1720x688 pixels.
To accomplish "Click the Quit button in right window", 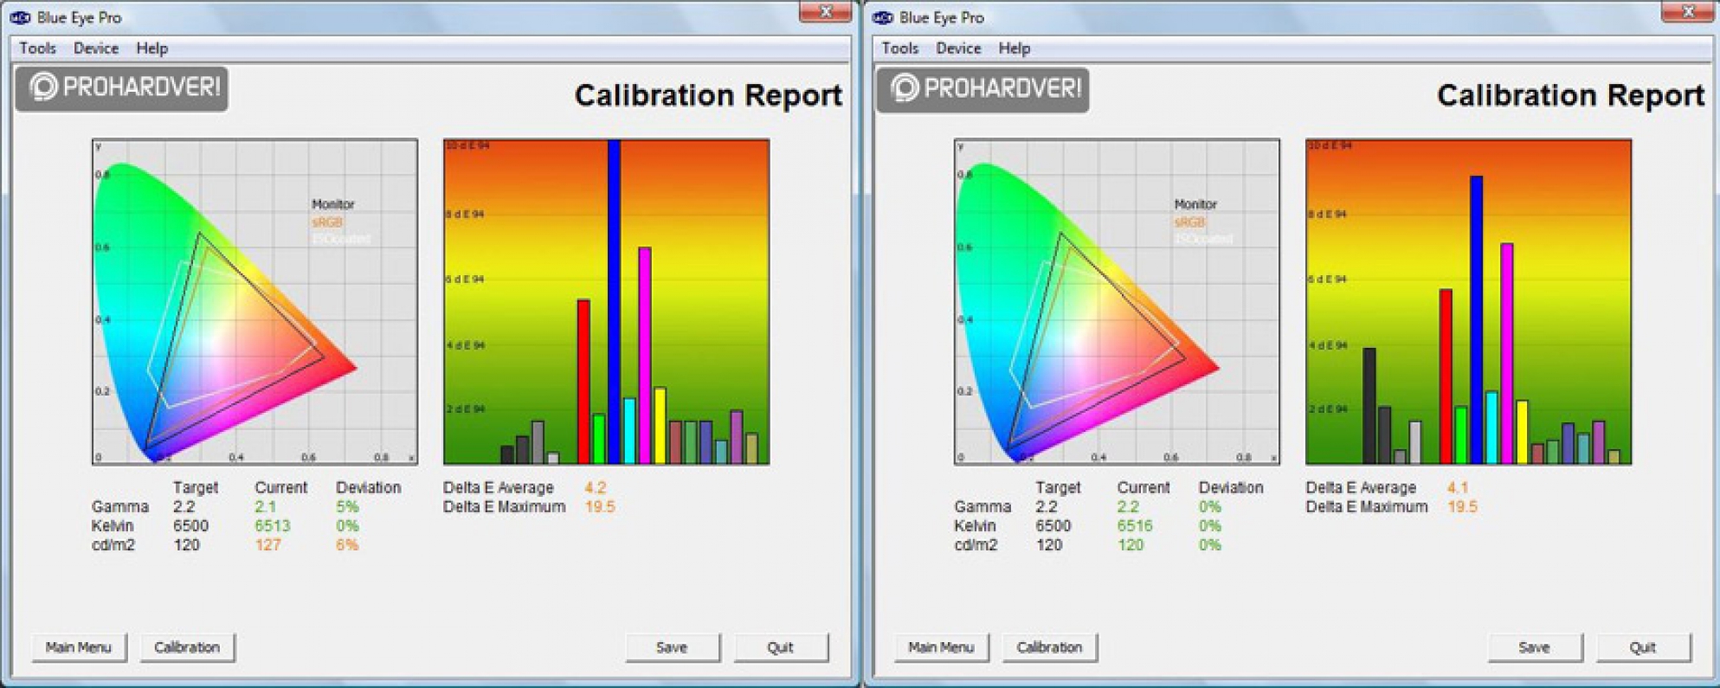I will point(1642,647).
